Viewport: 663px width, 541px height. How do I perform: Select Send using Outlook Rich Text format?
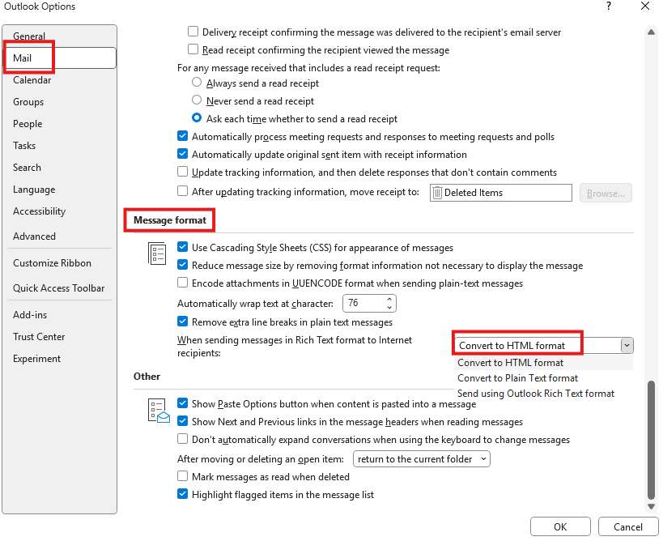coord(536,394)
